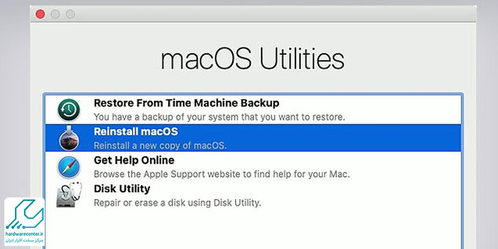Click the Reinstall macOS installer icon
This screenshot has height=249, width=498.
[69, 138]
